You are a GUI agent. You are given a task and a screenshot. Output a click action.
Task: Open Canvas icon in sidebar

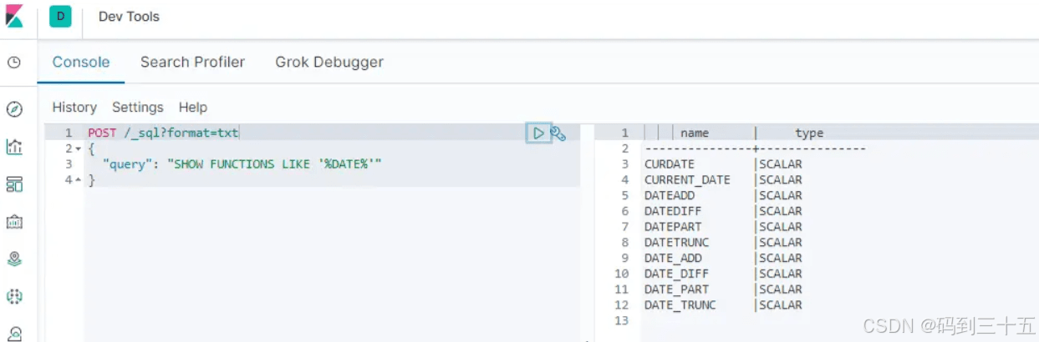pos(14,222)
